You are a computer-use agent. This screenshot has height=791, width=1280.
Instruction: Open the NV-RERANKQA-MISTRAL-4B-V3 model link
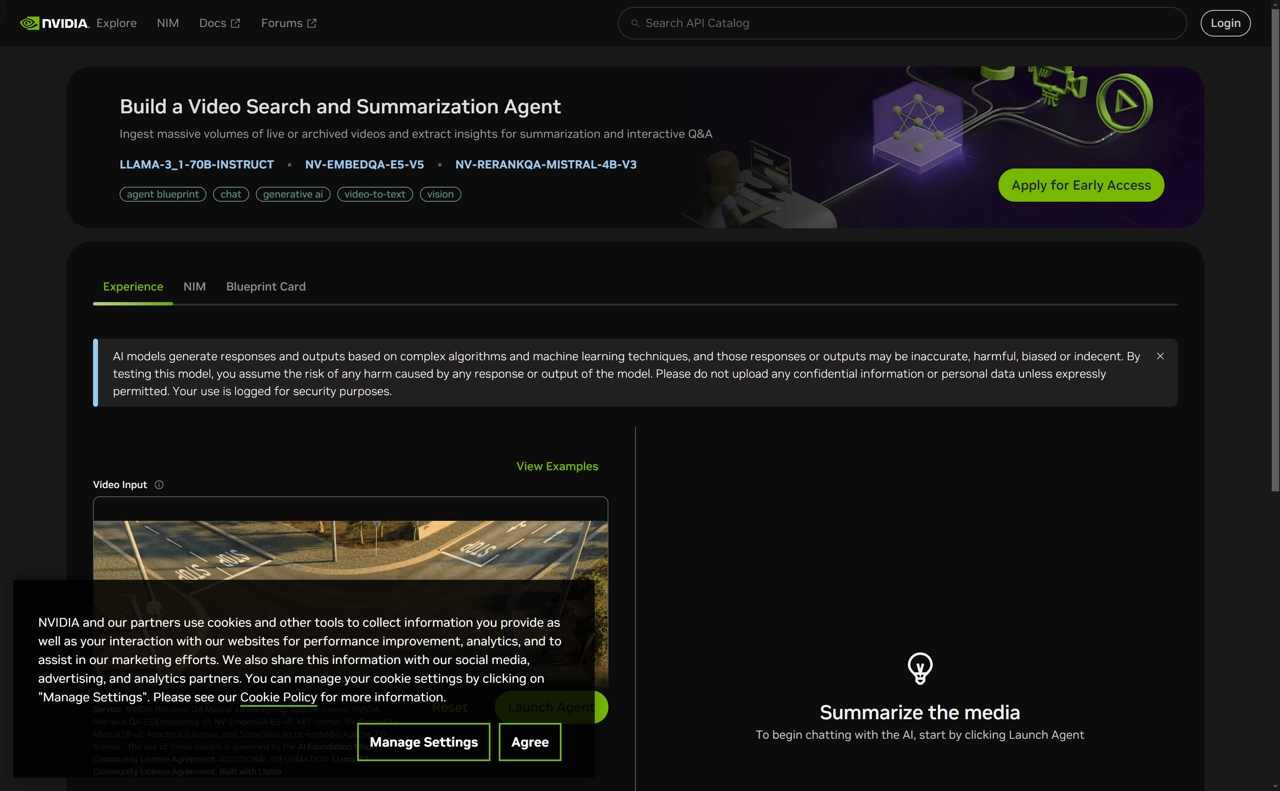[546, 164]
